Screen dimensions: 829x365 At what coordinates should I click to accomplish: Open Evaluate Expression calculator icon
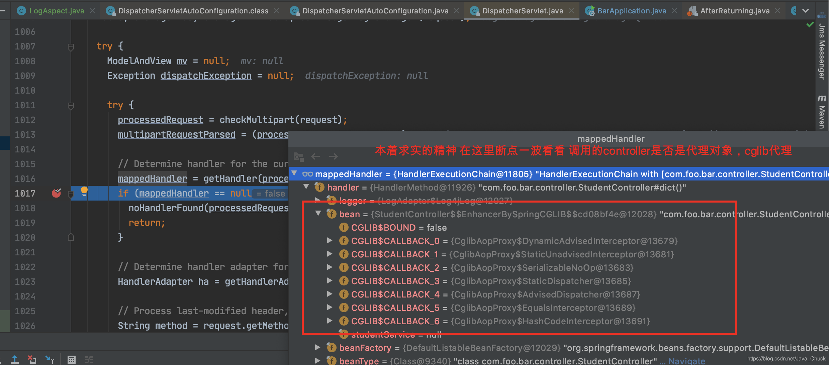coord(71,359)
